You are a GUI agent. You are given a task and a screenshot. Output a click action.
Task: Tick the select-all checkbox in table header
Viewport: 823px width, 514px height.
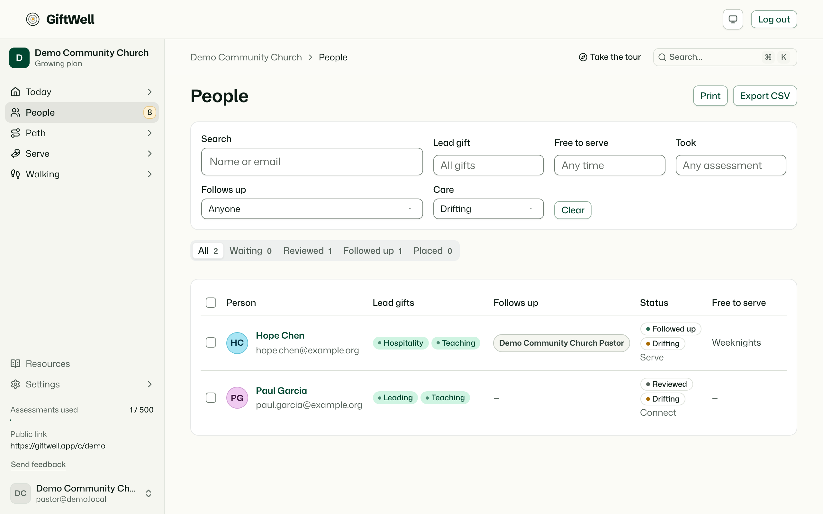tap(211, 303)
